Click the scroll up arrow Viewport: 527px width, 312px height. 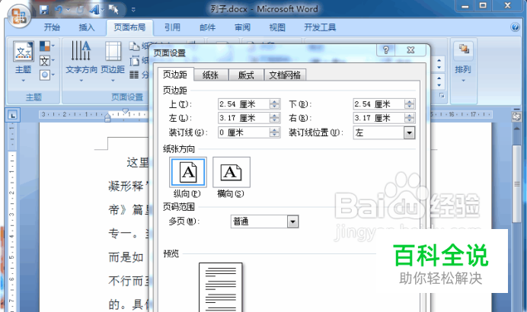(517, 129)
